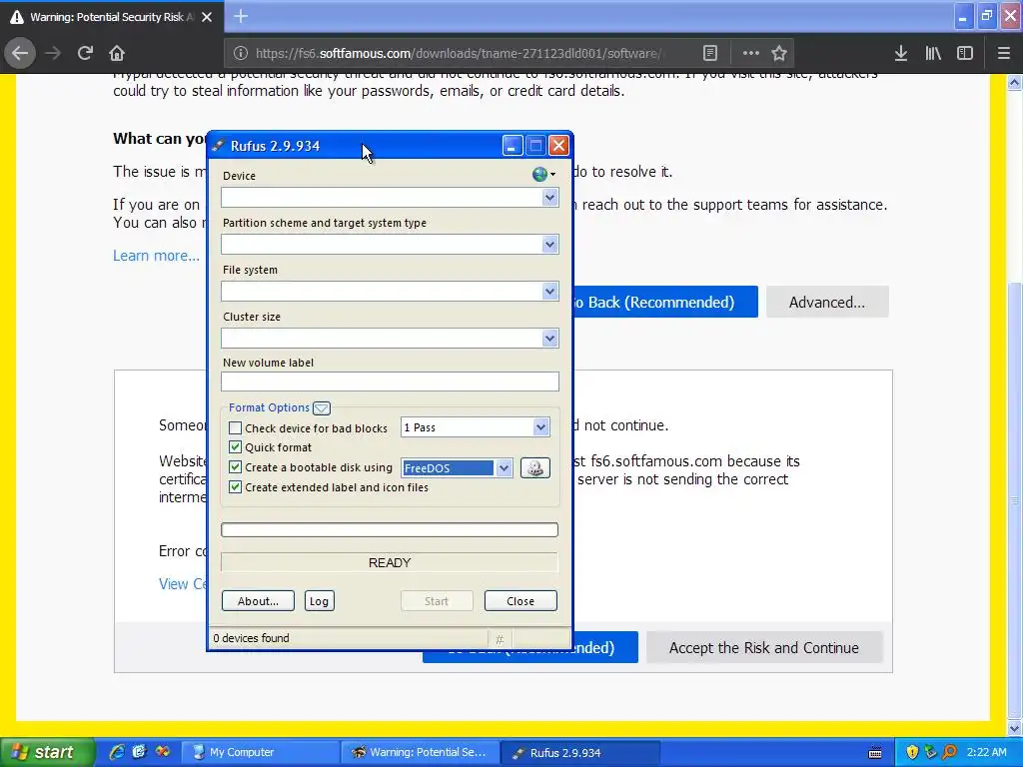
Task: Open Firefox home page icon
Action: click(117, 53)
